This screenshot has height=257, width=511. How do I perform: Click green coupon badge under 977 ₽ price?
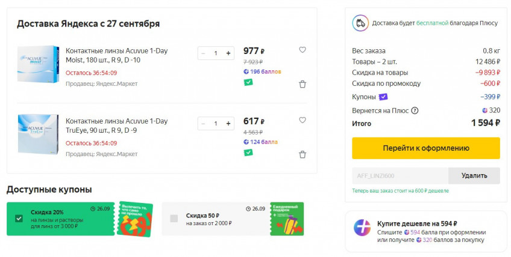(248, 82)
